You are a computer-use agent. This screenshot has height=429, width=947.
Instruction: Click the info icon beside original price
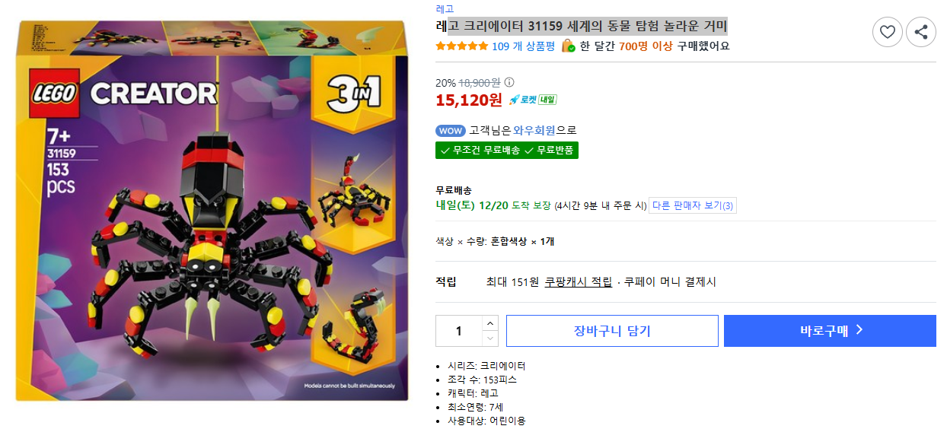(509, 82)
